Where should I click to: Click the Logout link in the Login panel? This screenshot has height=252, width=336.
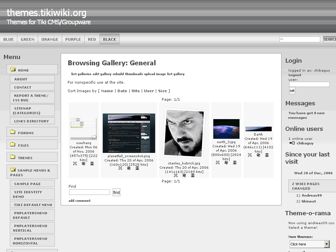(295, 75)
